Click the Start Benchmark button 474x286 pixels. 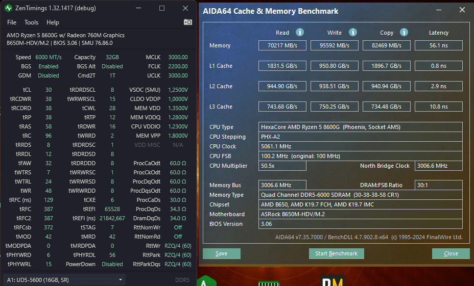coord(337,253)
